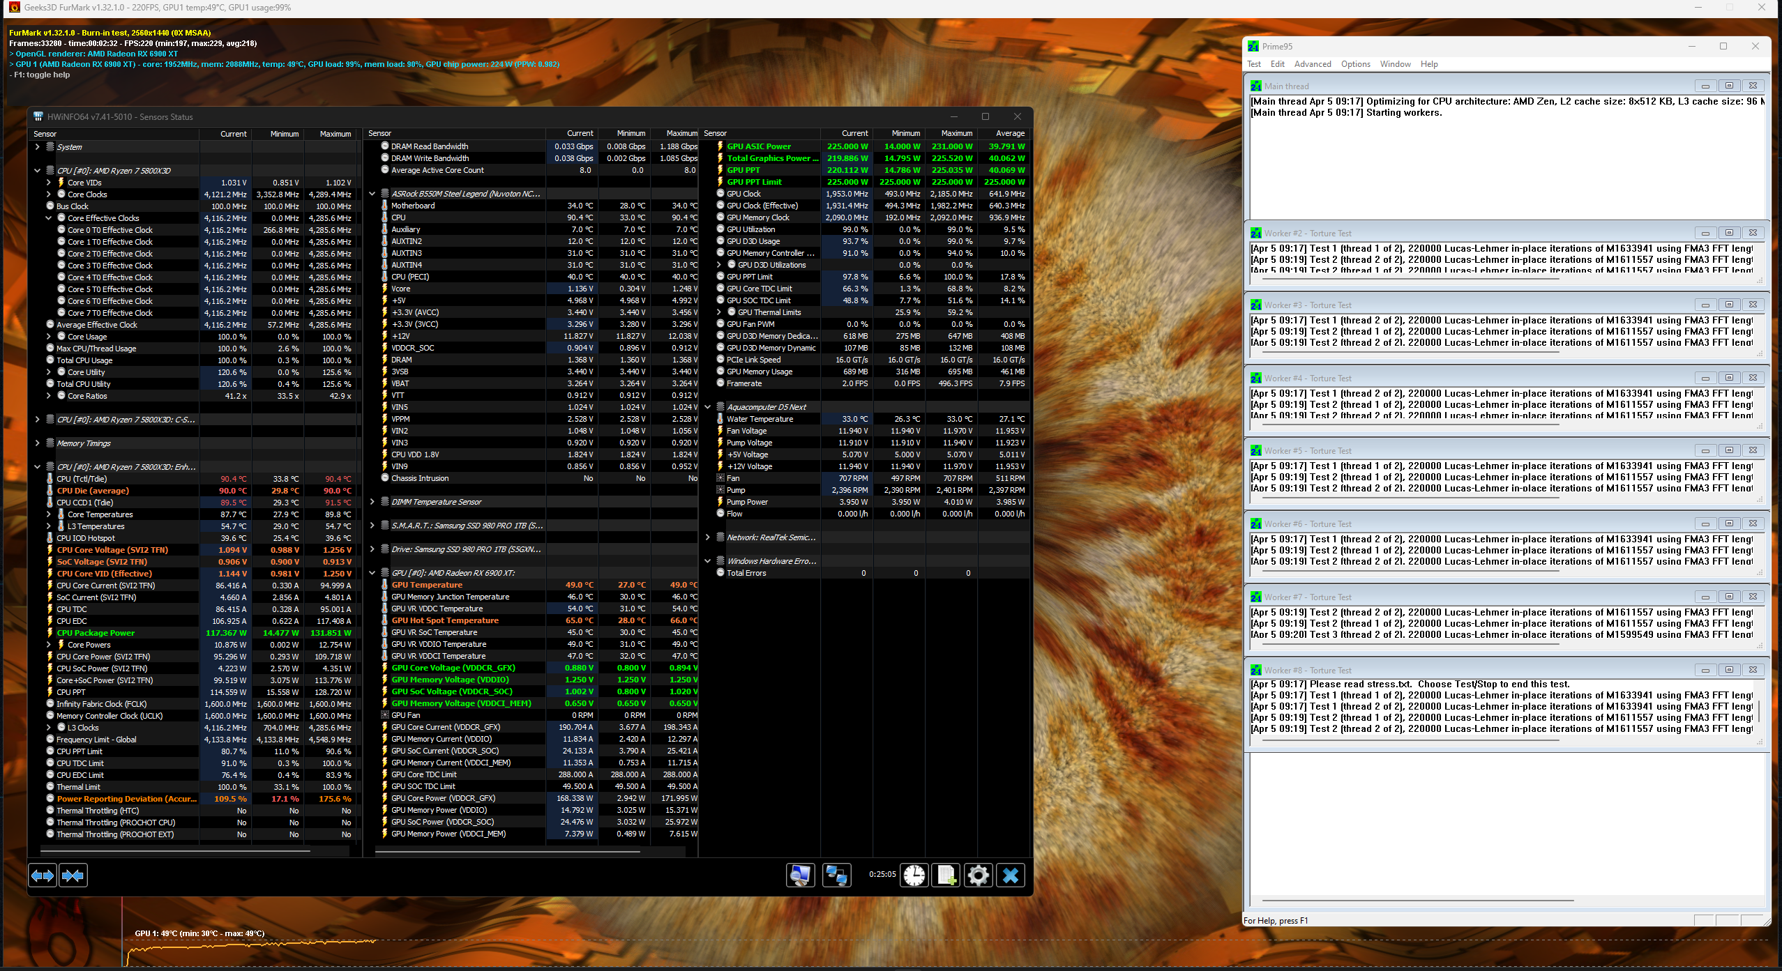The width and height of the screenshot is (1782, 971).
Task: Expand the DIMM Temperature Sensor group
Action: [372, 502]
